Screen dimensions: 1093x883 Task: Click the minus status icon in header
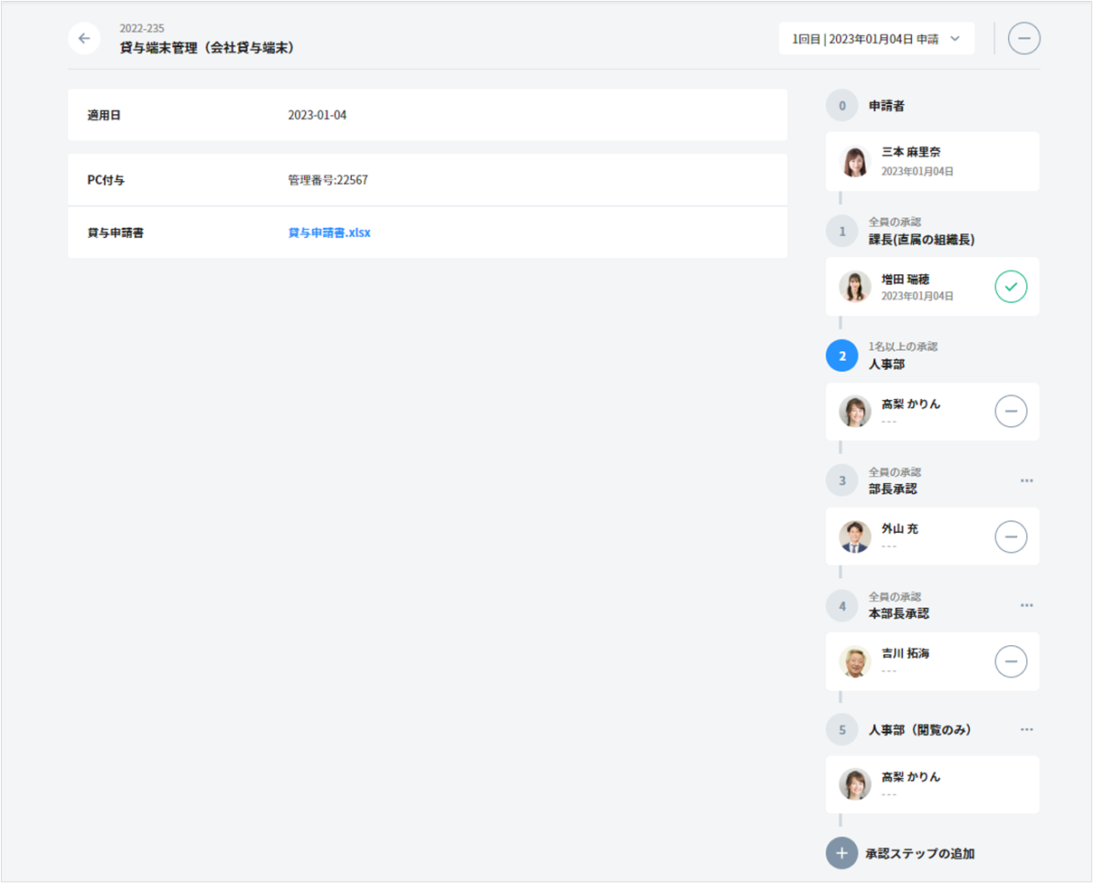[x=1024, y=39]
